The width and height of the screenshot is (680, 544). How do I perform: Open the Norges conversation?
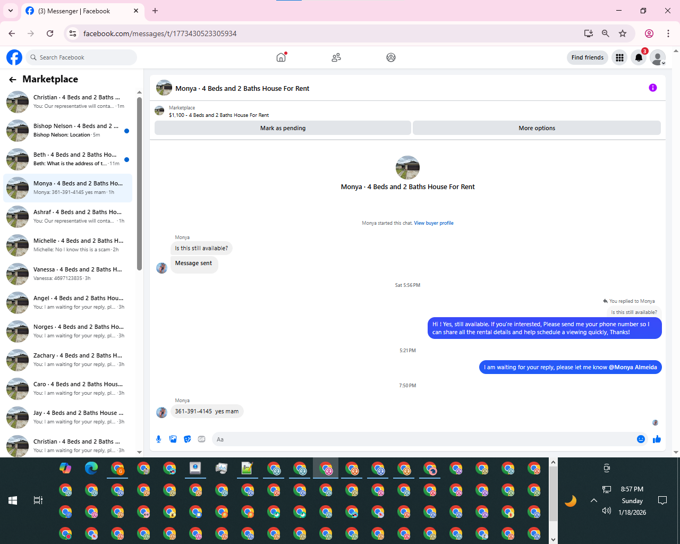coord(67,331)
